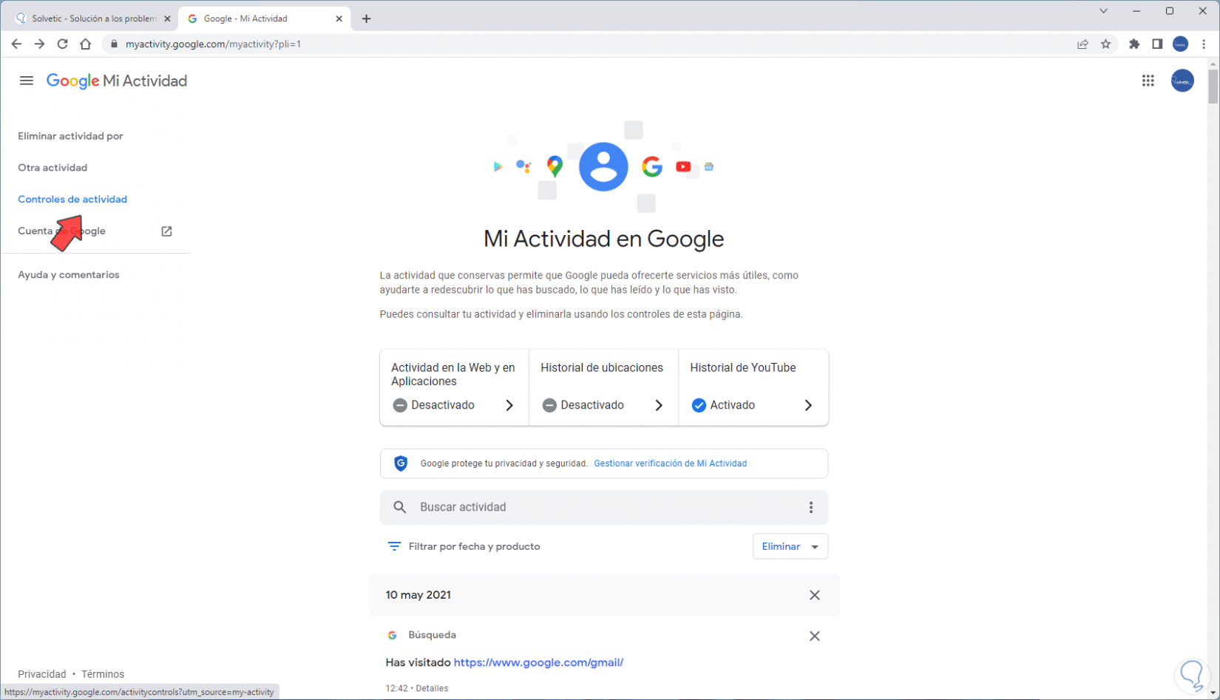Show Detalles of the 12:42 entry
Viewport: 1220px width, 700px height.
tap(432, 688)
